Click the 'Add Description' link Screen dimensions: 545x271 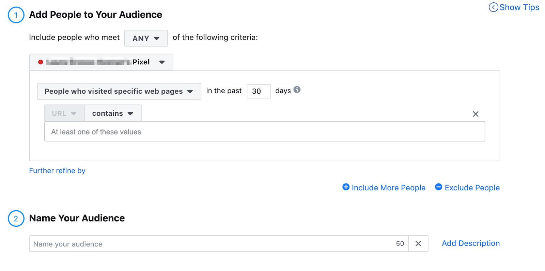[471, 243]
